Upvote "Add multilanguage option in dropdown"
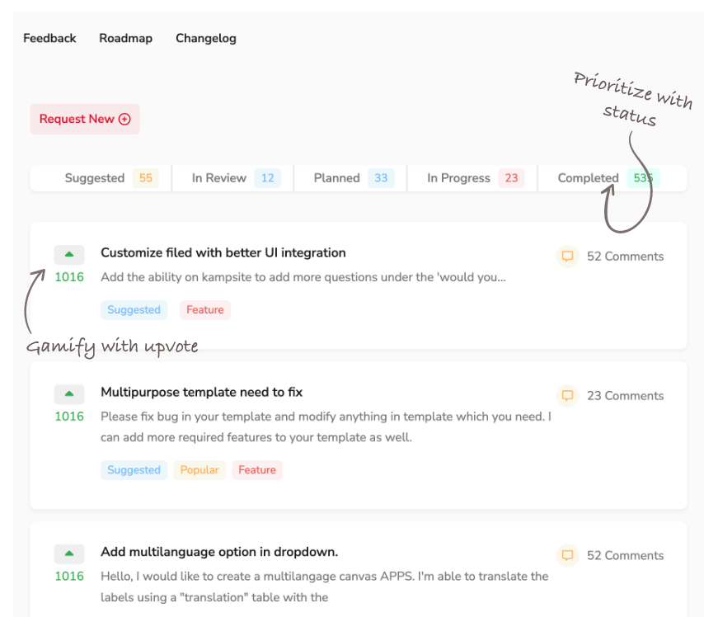Viewport: 704px width, 617px height. pyautogui.click(x=69, y=553)
